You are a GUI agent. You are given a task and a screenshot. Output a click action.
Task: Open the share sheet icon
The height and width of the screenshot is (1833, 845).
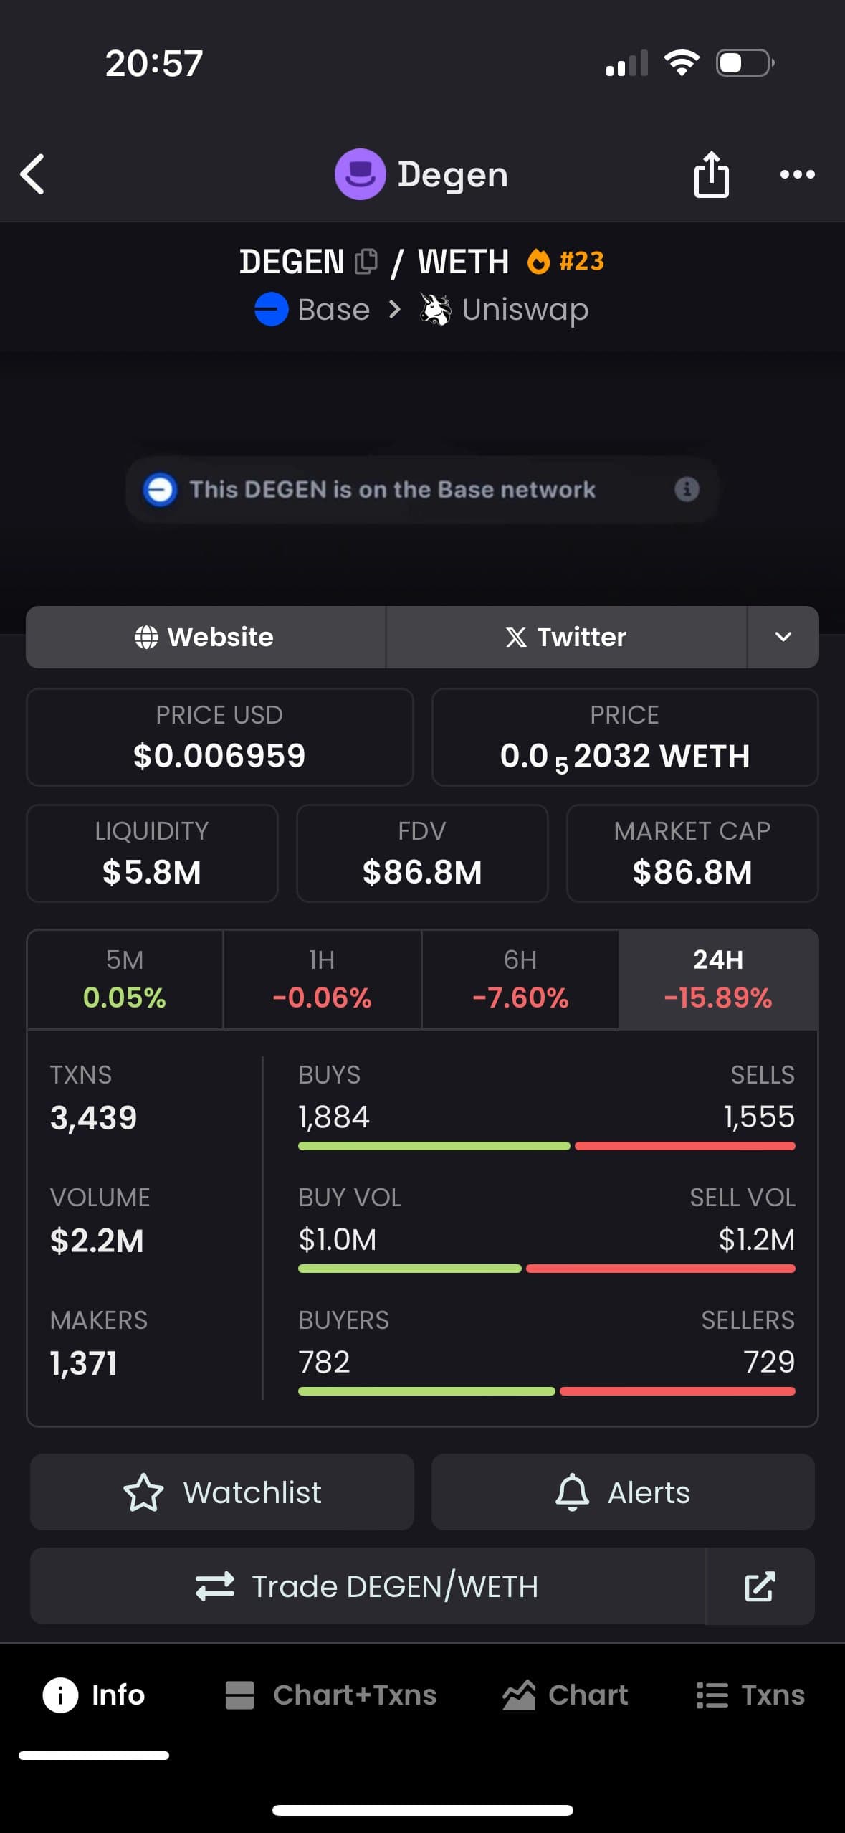pyautogui.click(x=711, y=174)
